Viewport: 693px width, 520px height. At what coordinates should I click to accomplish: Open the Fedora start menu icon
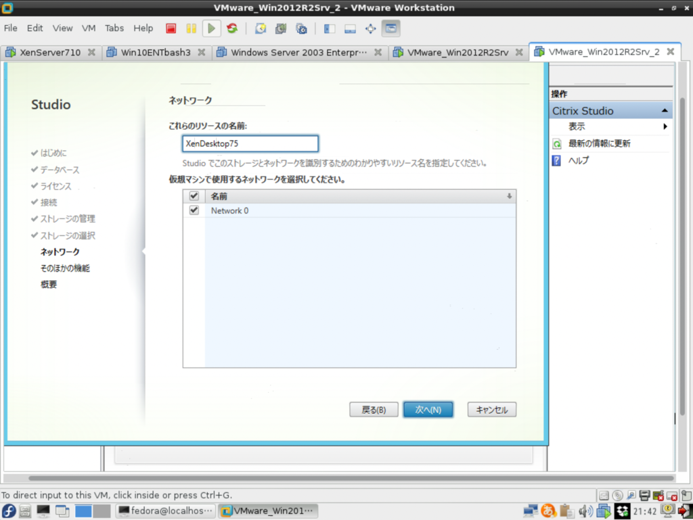[8, 511]
